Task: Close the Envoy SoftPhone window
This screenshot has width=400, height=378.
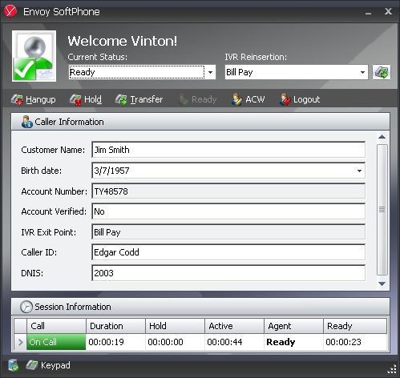Action: 388,11
